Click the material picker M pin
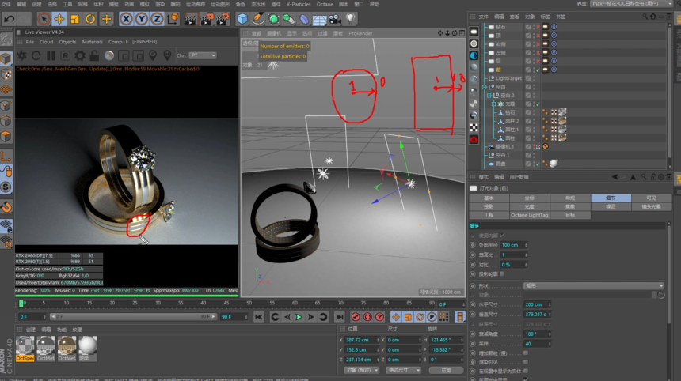 pyautogui.click(x=167, y=55)
